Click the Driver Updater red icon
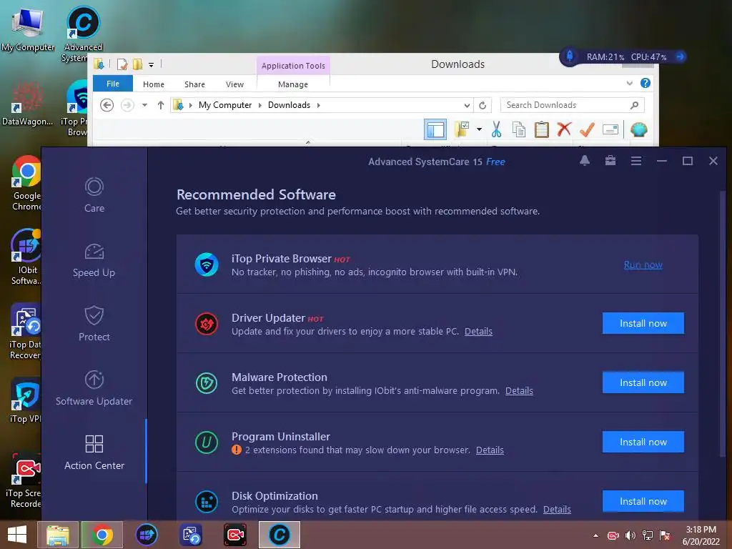 [x=207, y=324]
